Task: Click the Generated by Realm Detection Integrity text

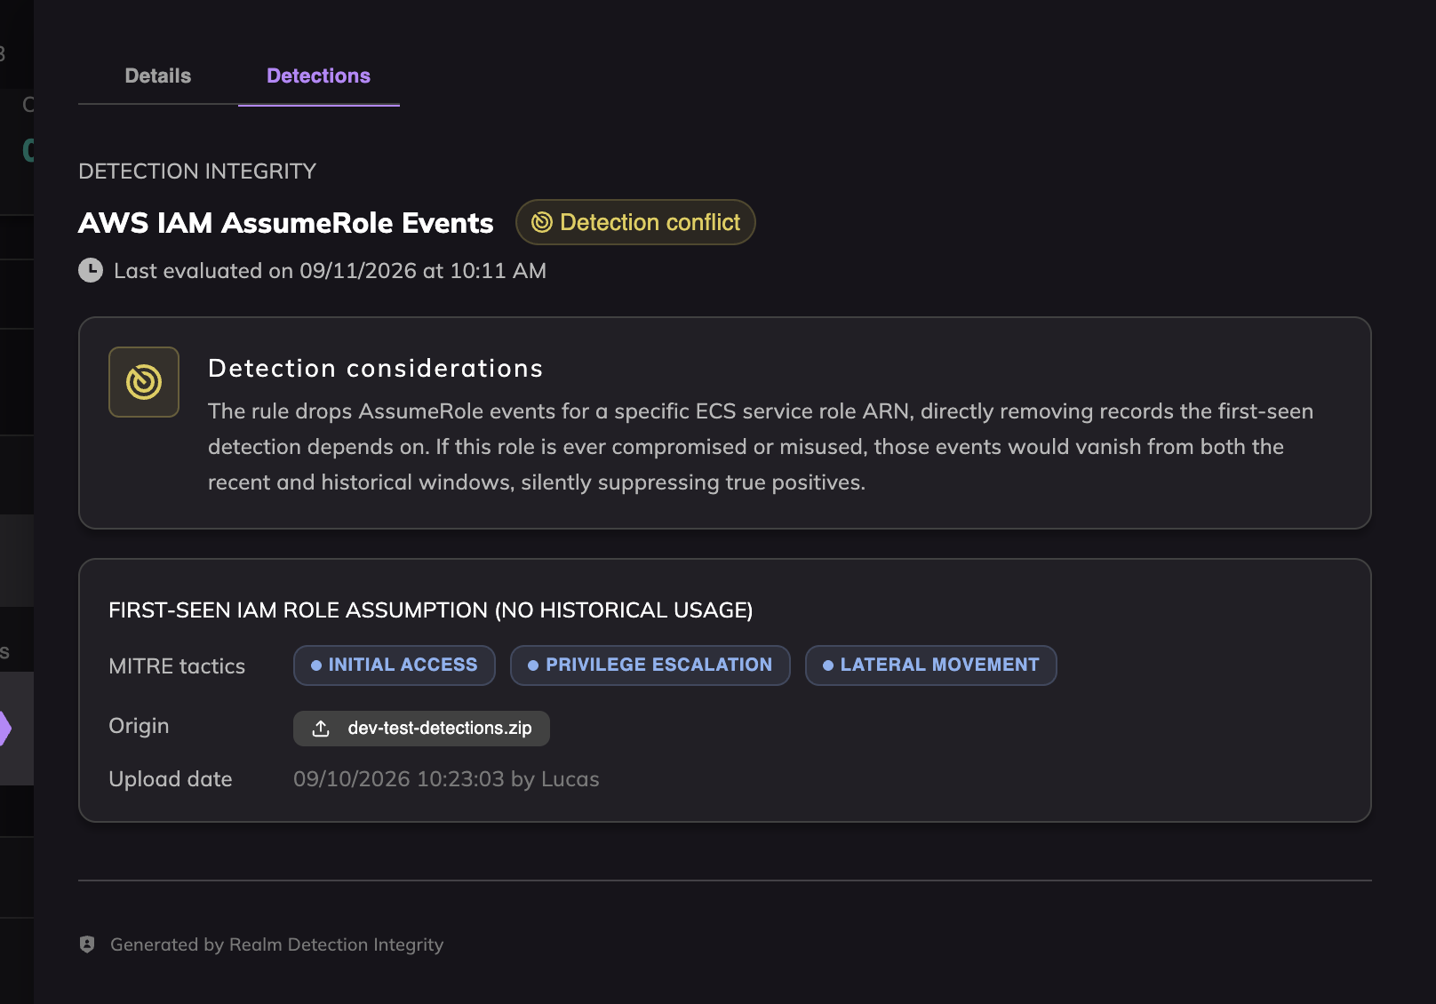Action: [277, 944]
